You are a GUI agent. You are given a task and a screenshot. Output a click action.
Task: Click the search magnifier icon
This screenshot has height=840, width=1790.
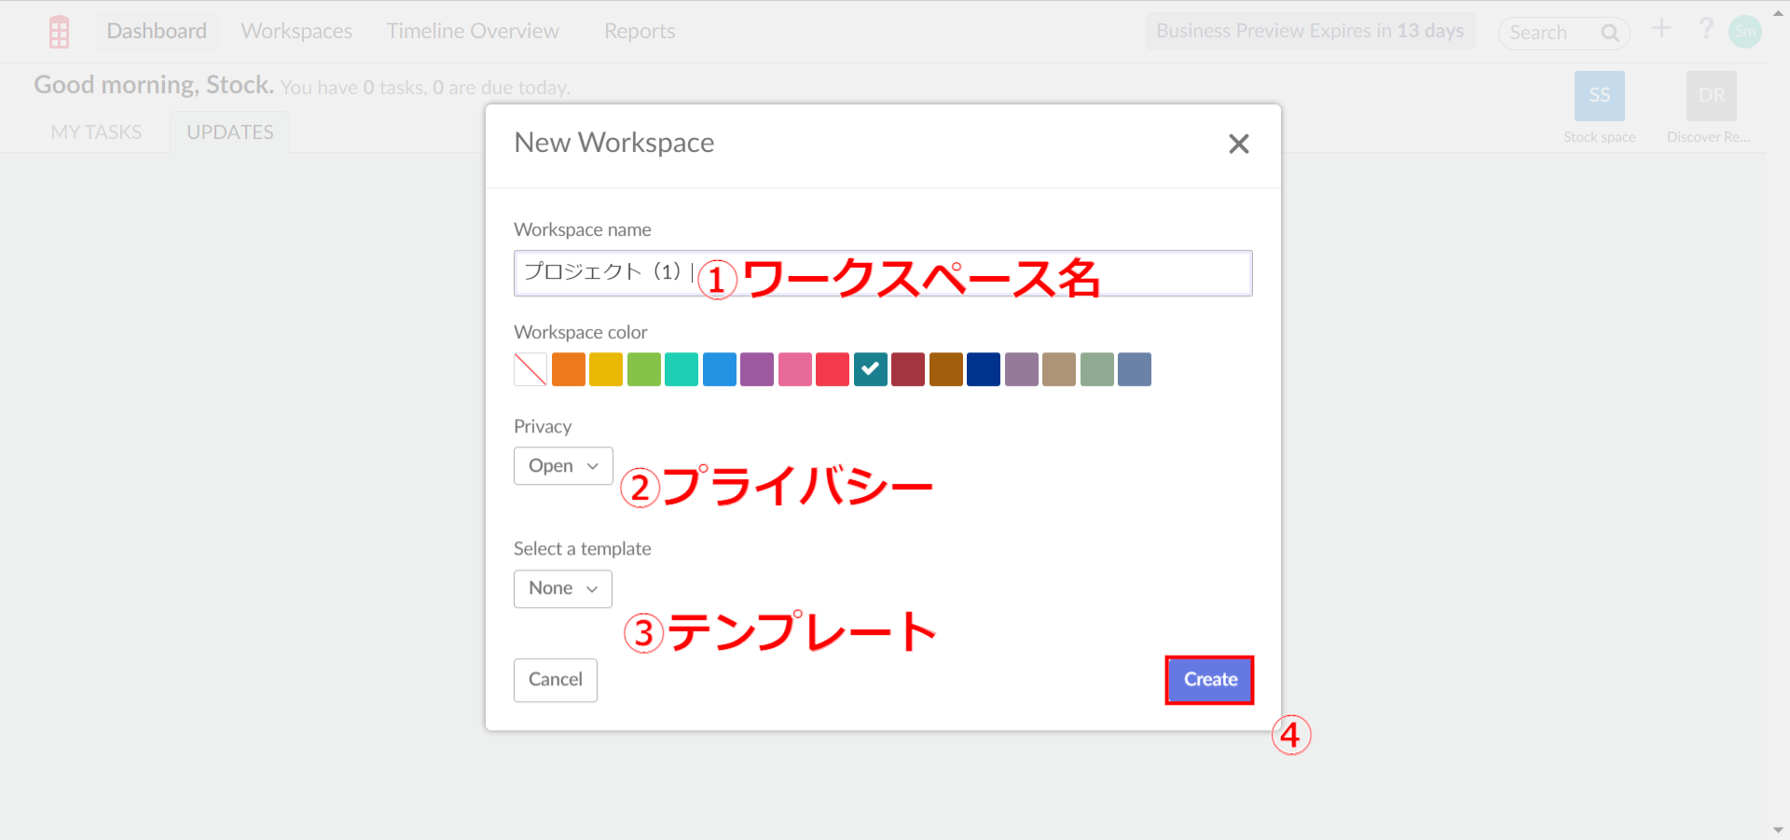(x=1609, y=33)
